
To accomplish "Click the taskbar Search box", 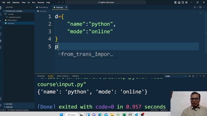I will 72,115.
